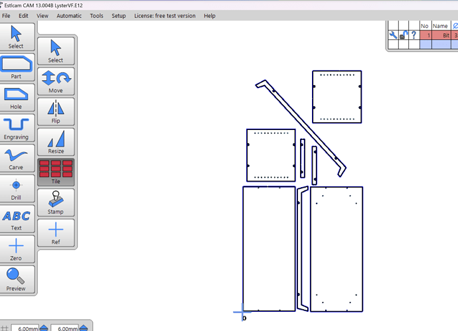The image size is (458, 331).
Task: Open the ABC Text tool
Action: point(16,219)
